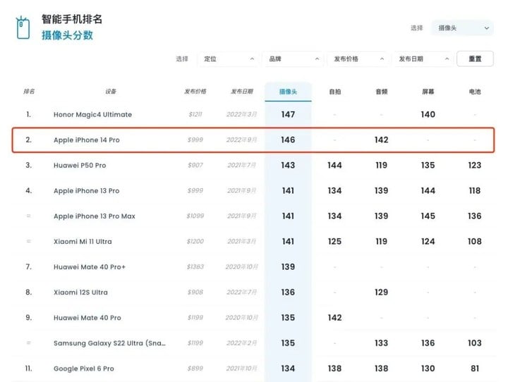
Task: Click battery score 103 for Samsung Galaxy S22
Action: [x=475, y=343]
